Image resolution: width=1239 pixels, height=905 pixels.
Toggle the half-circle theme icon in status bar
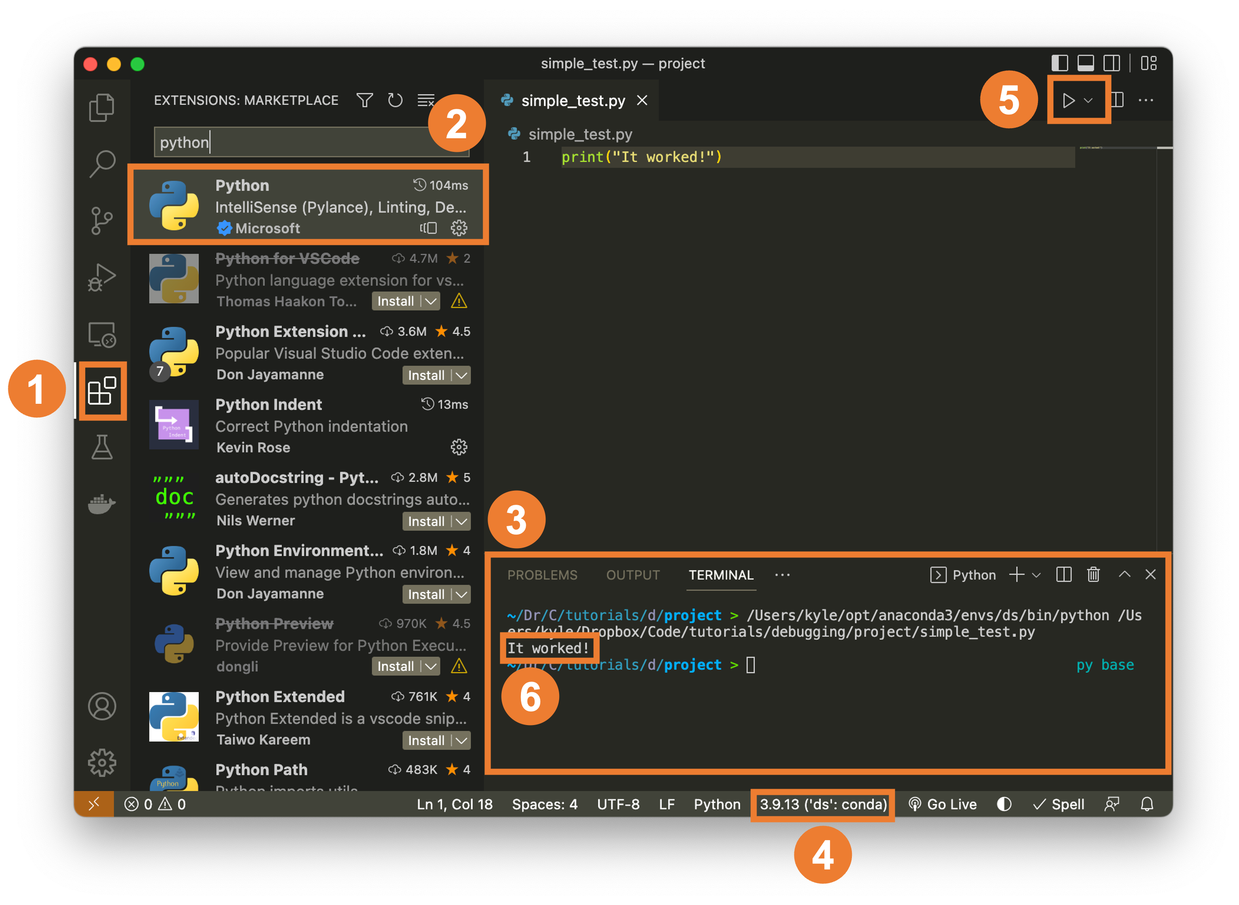tap(1004, 804)
